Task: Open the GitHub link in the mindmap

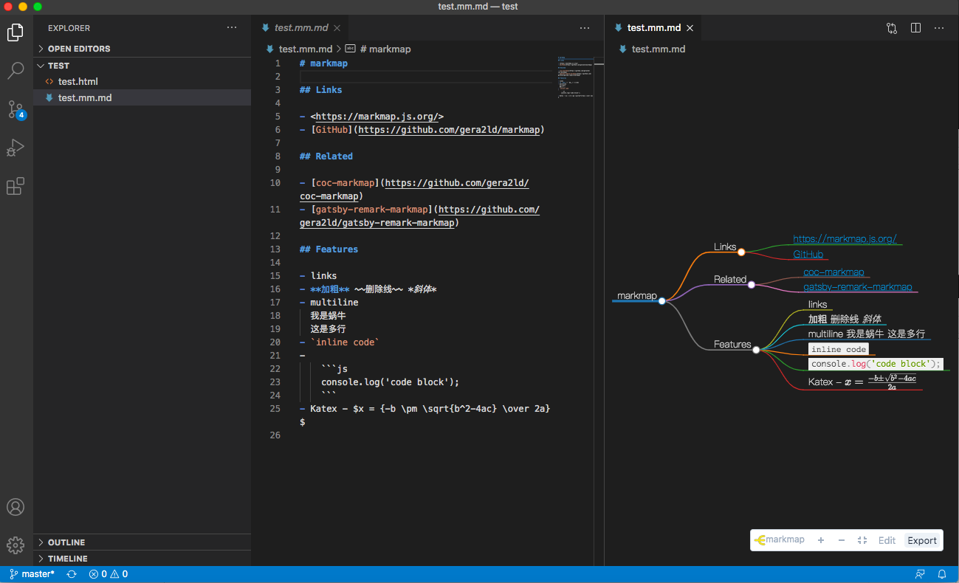Action: (x=808, y=255)
